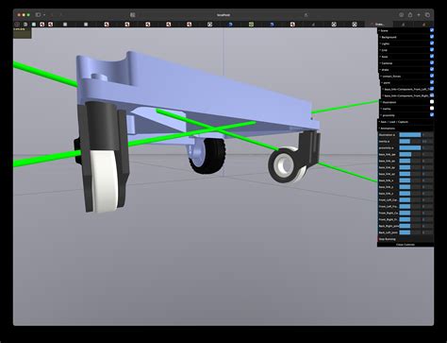Click the reader icon left of address bar

coord(133,15)
